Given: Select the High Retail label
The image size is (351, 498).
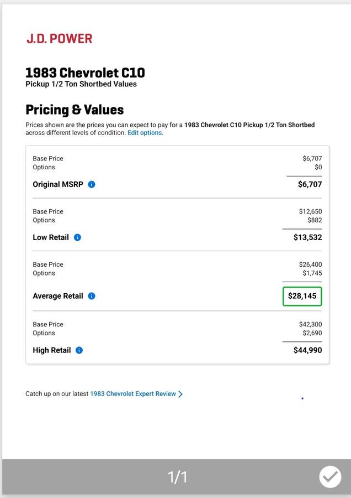Looking at the screenshot, I should pos(51,350).
